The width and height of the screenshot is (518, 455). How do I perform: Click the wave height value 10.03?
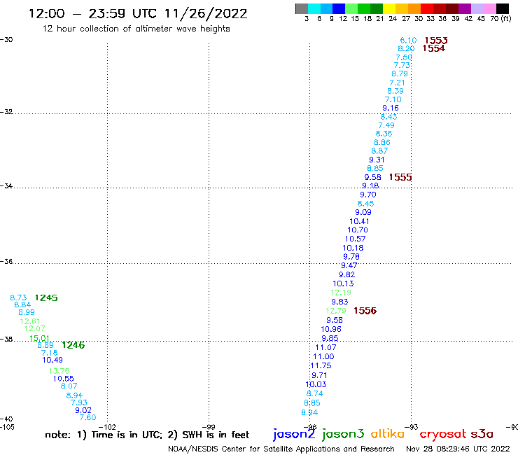tap(316, 384)
